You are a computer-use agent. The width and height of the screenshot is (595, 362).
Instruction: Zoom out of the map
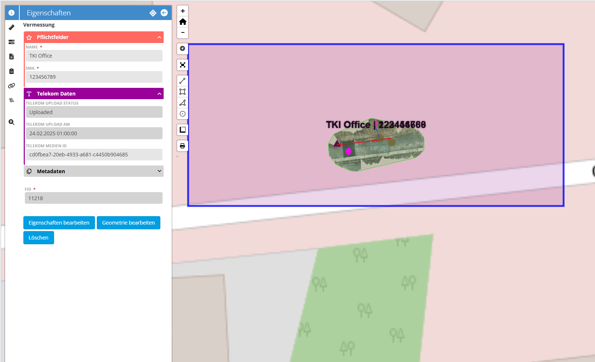(x=183, y=32)
